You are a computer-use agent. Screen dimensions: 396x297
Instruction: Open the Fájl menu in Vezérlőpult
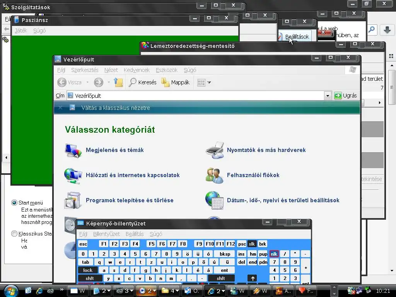(x=61, y=70)
